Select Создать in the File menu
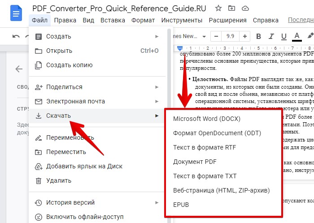Screen dimensions: 314x223 click(97, 37)
